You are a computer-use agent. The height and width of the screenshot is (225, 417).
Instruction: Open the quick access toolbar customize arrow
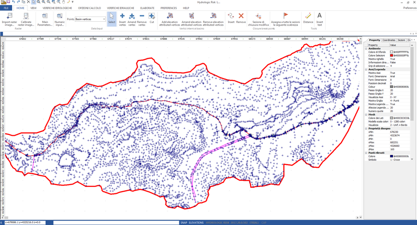pyautogui.click(x=73, y=2)
